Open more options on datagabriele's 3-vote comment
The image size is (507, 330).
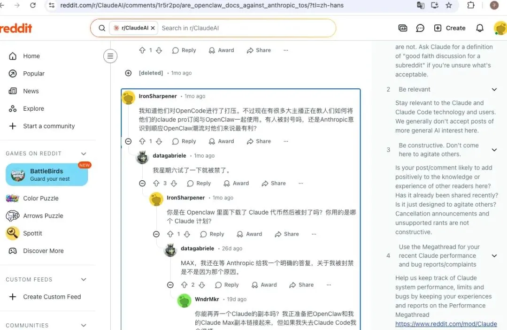pyautogui.click(x=301, y=183)
